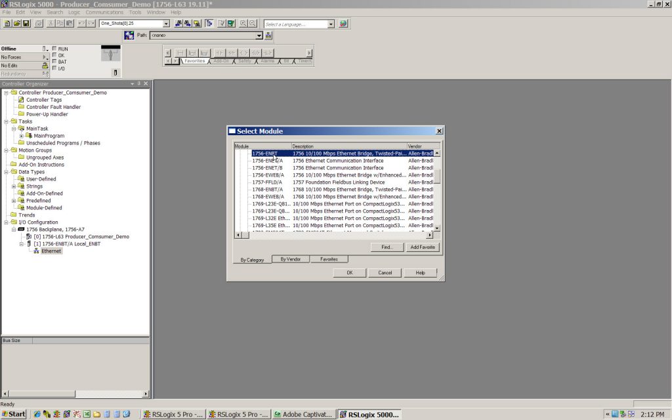The image size is (672, 420).
Task: Collapse the Data Types folder
Action: pyautogui.click(x=6, y=172)
